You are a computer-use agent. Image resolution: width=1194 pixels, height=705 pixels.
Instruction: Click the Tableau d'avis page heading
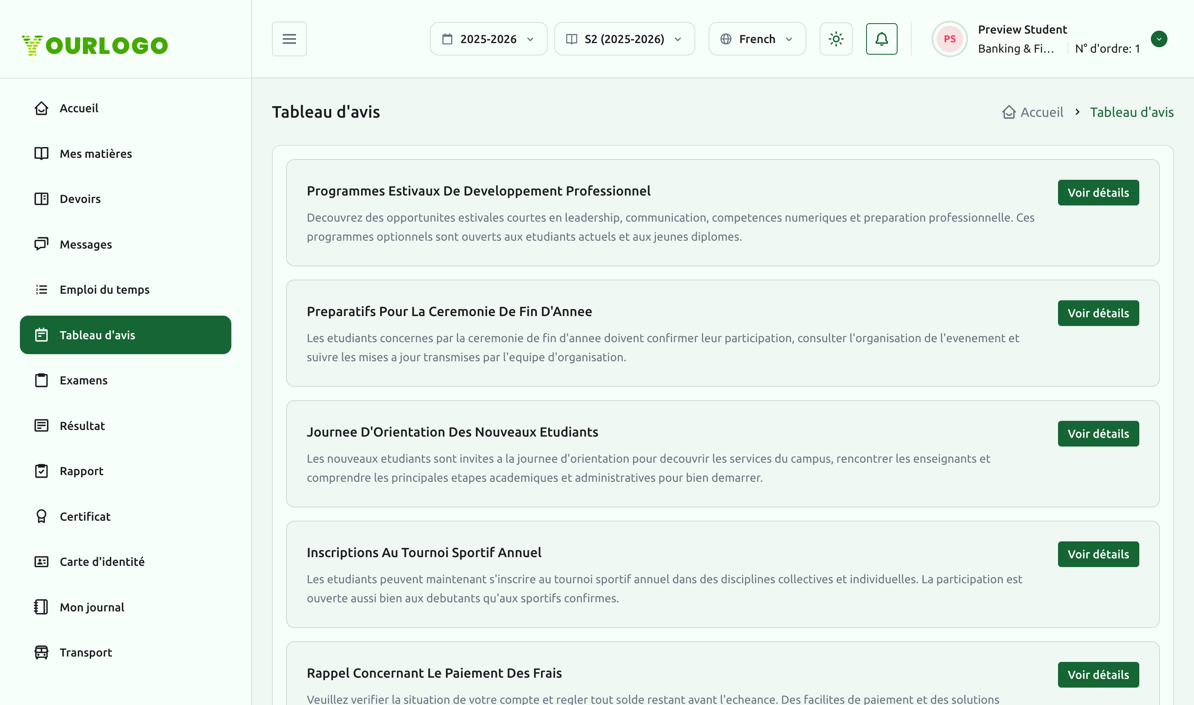[326, 112]
